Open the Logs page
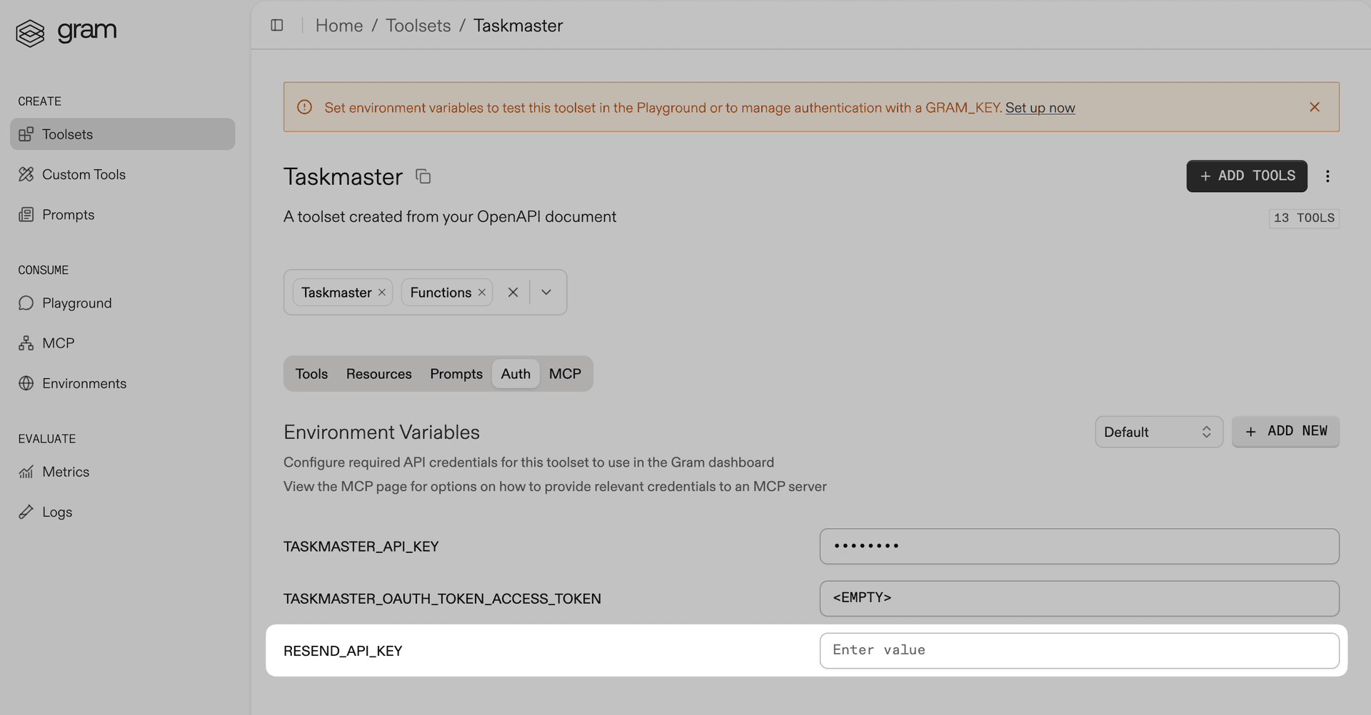 tap(57, 512)
